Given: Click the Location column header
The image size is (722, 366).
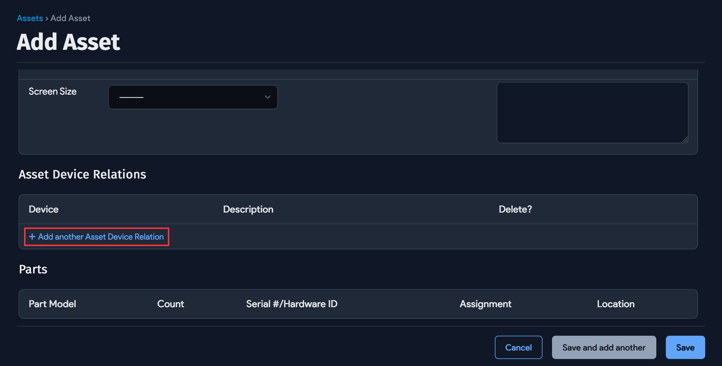Looking at the screenshot, I should [615, 304].
